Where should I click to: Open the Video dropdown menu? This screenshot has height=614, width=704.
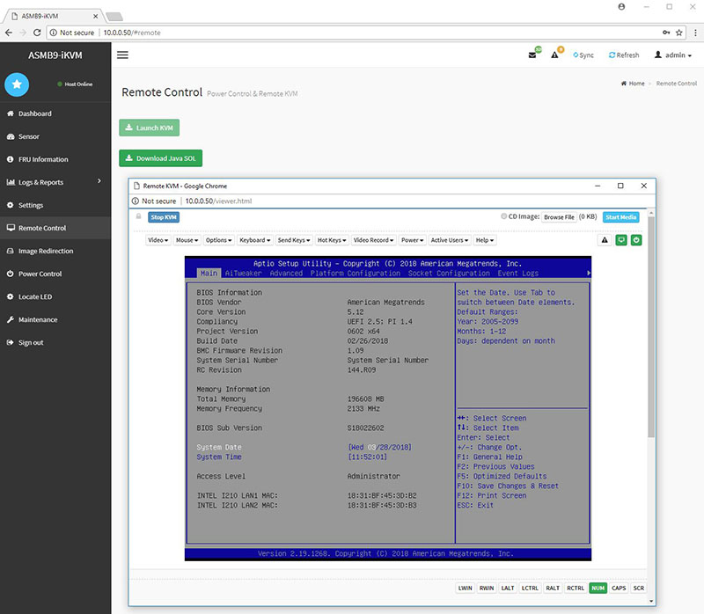(158, 240)
